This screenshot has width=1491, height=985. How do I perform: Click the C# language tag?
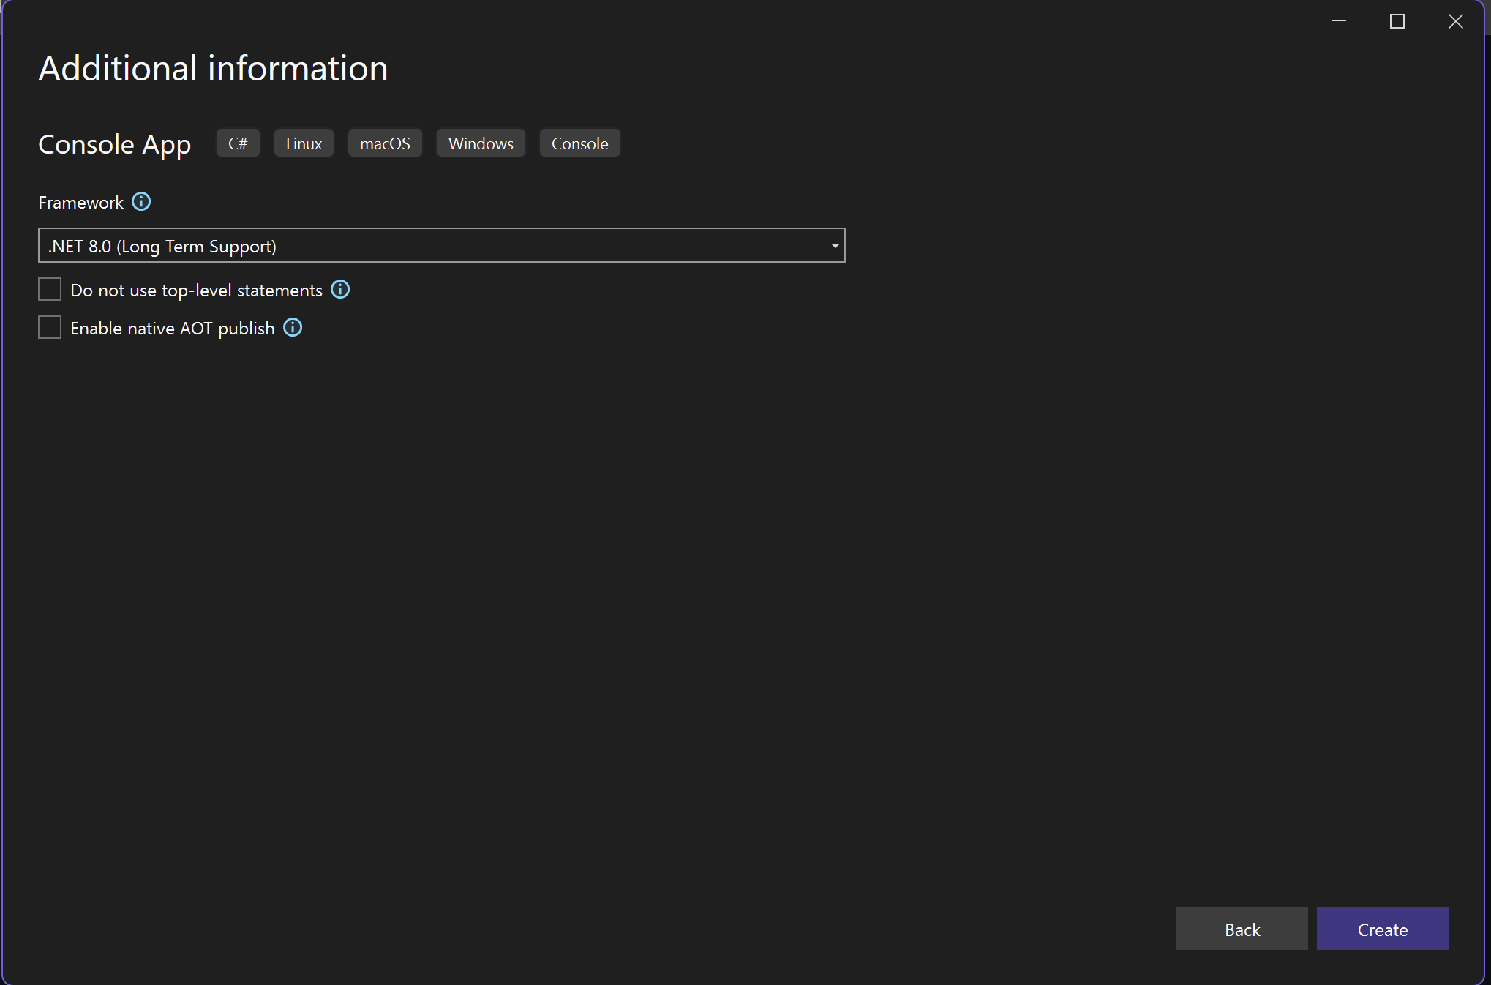238,143
